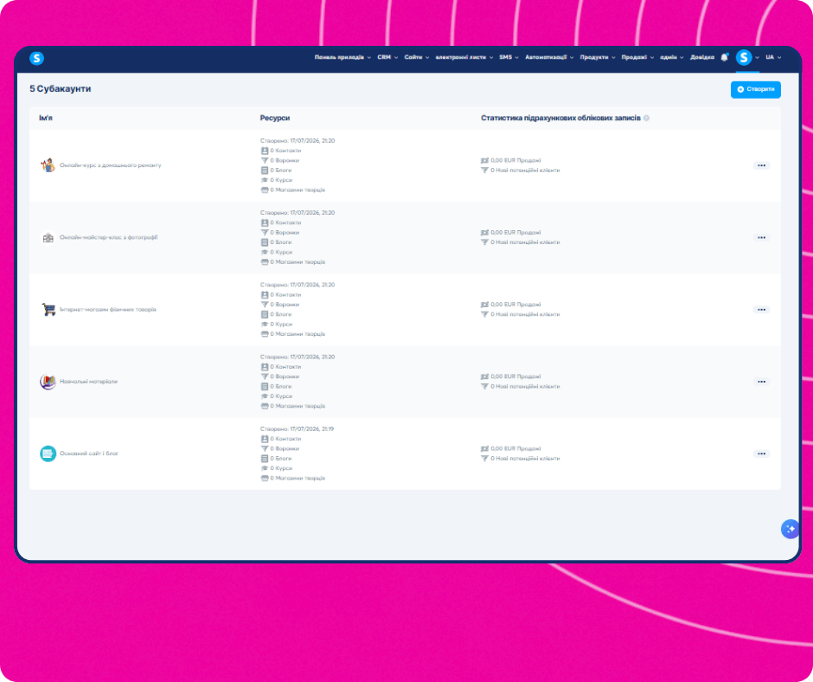Screen dimensions: 813x682
Task: Expand the CRM dropdown menu
Action: tap(387, 57)
